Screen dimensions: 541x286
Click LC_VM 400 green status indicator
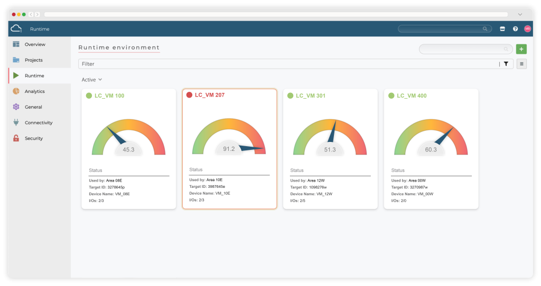point(391,96)
